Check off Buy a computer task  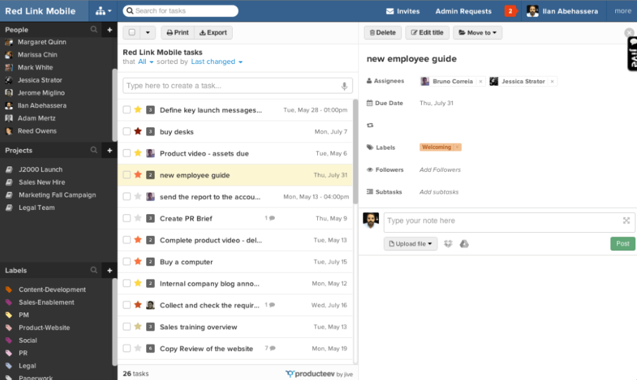click(127, 261)
